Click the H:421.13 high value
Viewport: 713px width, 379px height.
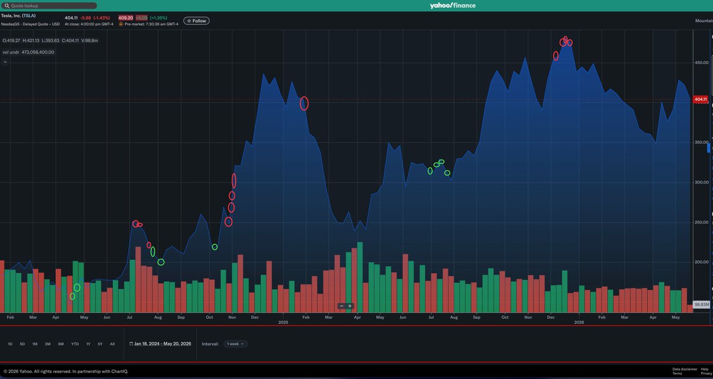click(31, 40)
